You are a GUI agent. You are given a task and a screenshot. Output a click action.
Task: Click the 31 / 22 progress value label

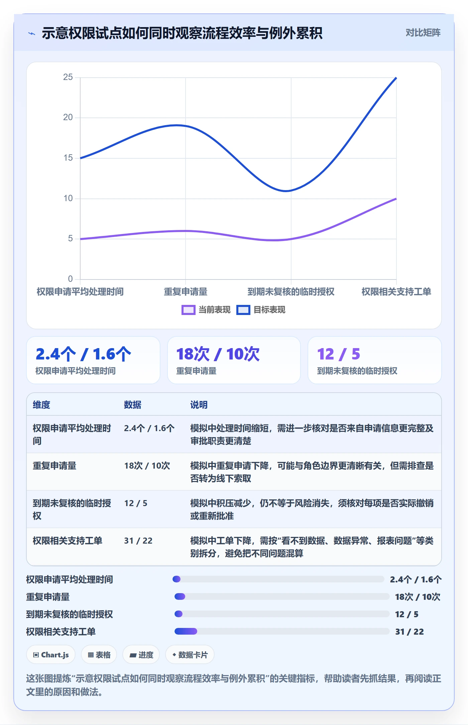pos(409,632)
